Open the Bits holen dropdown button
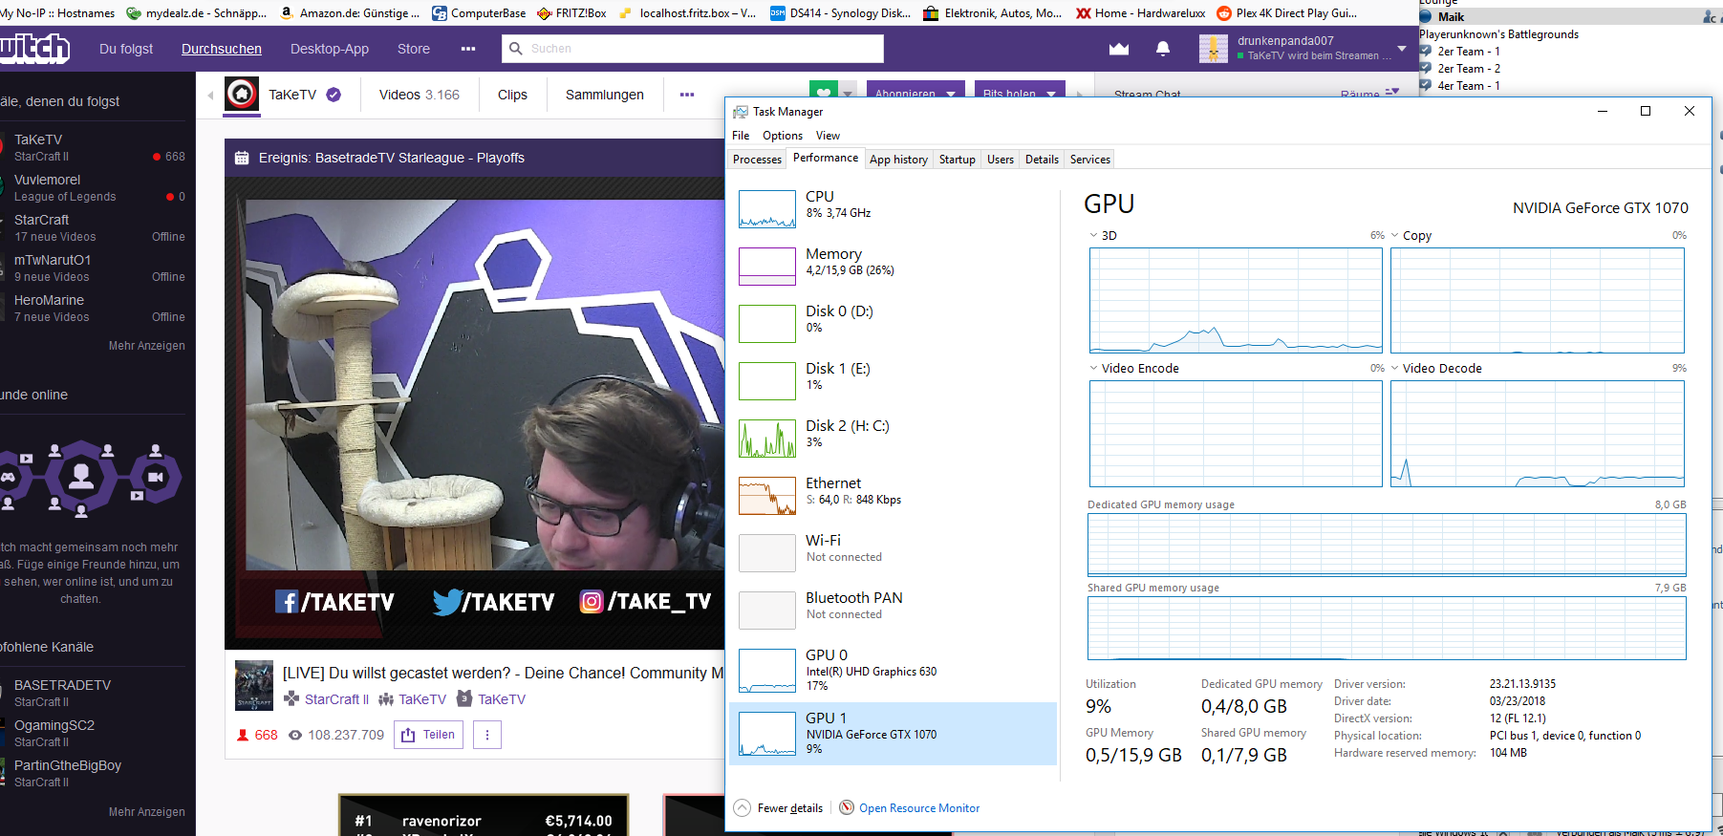The width and height of the screenshot is (1723, 836). point(1019,92)
